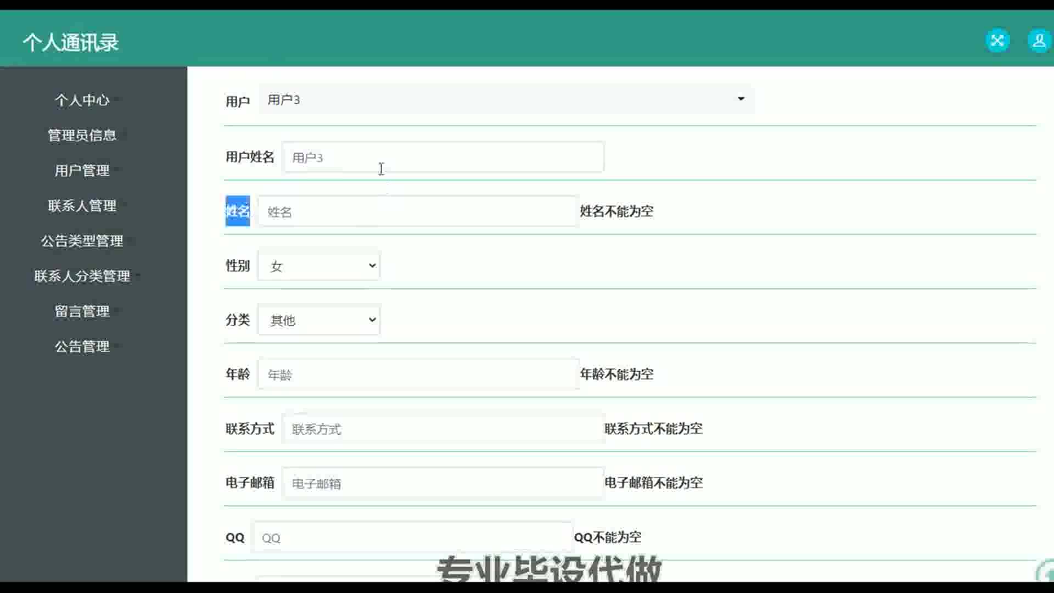Expand 联系人分类管理 in sidebar

coord(82,276)
